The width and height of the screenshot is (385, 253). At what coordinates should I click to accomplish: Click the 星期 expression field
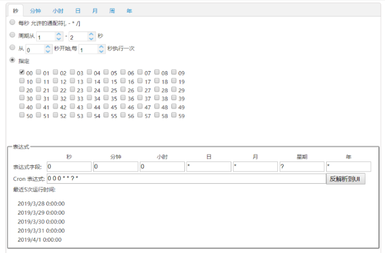(x=302, y=167)
